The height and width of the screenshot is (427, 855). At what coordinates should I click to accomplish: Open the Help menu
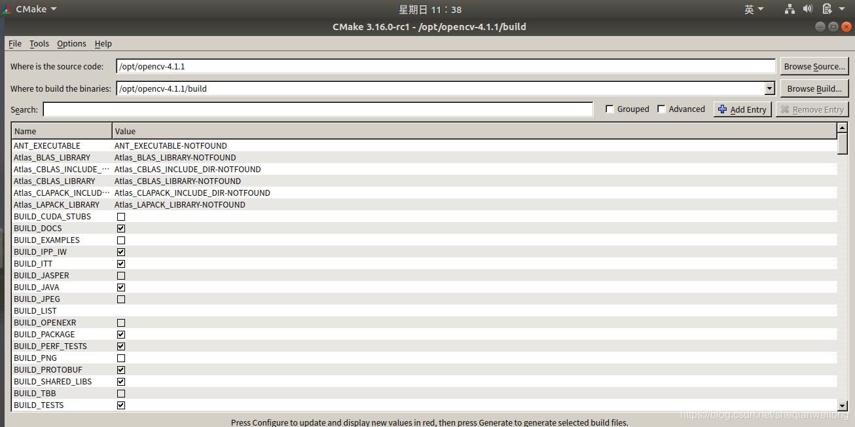point(103,43)
